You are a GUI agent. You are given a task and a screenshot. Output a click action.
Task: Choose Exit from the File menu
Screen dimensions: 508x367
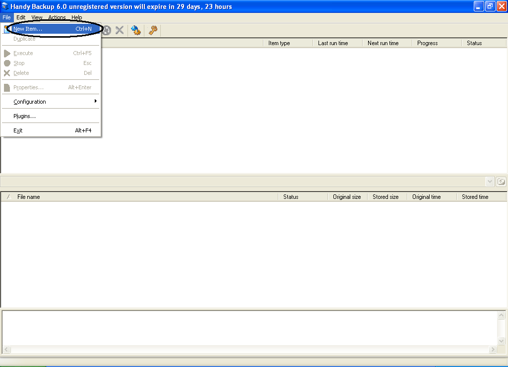(51, 130)
